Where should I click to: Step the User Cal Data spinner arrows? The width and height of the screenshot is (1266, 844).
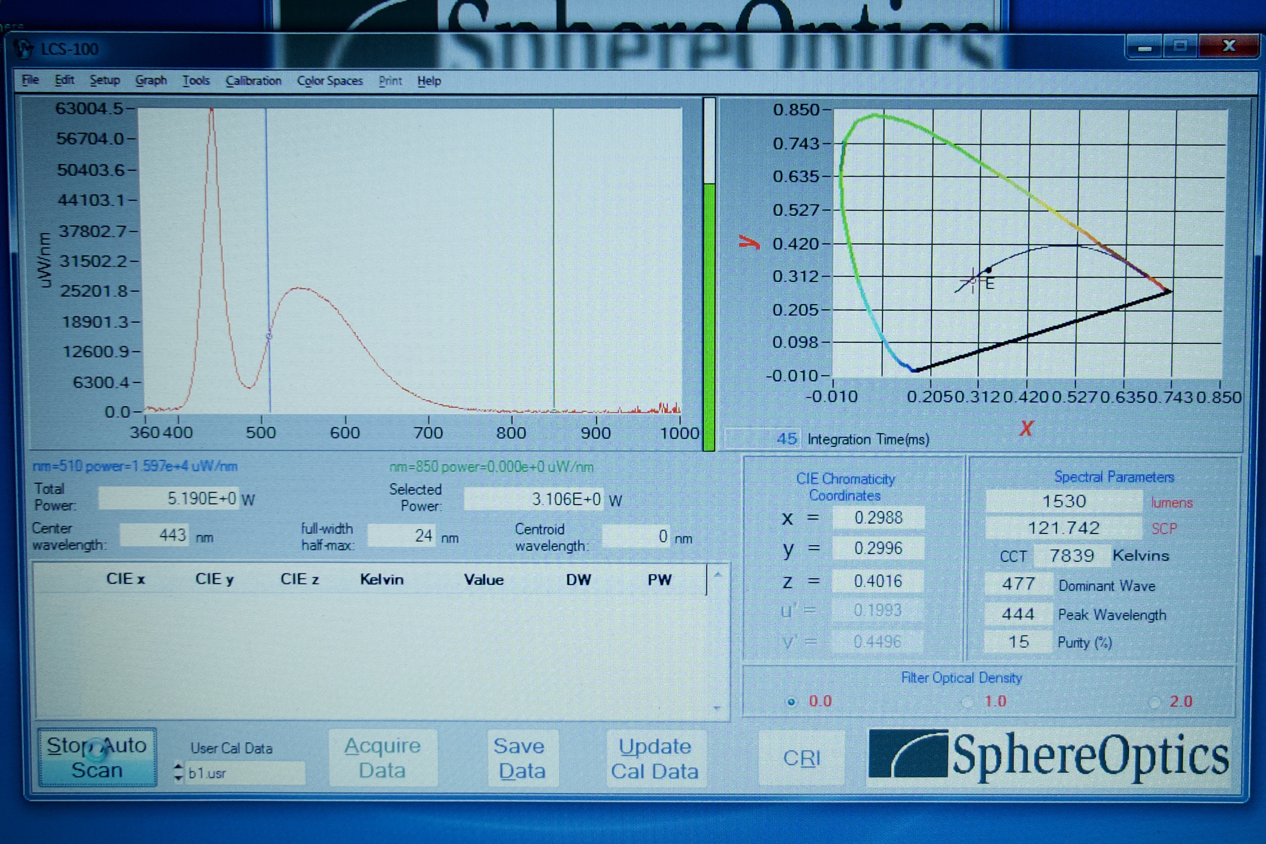point(179,772)
